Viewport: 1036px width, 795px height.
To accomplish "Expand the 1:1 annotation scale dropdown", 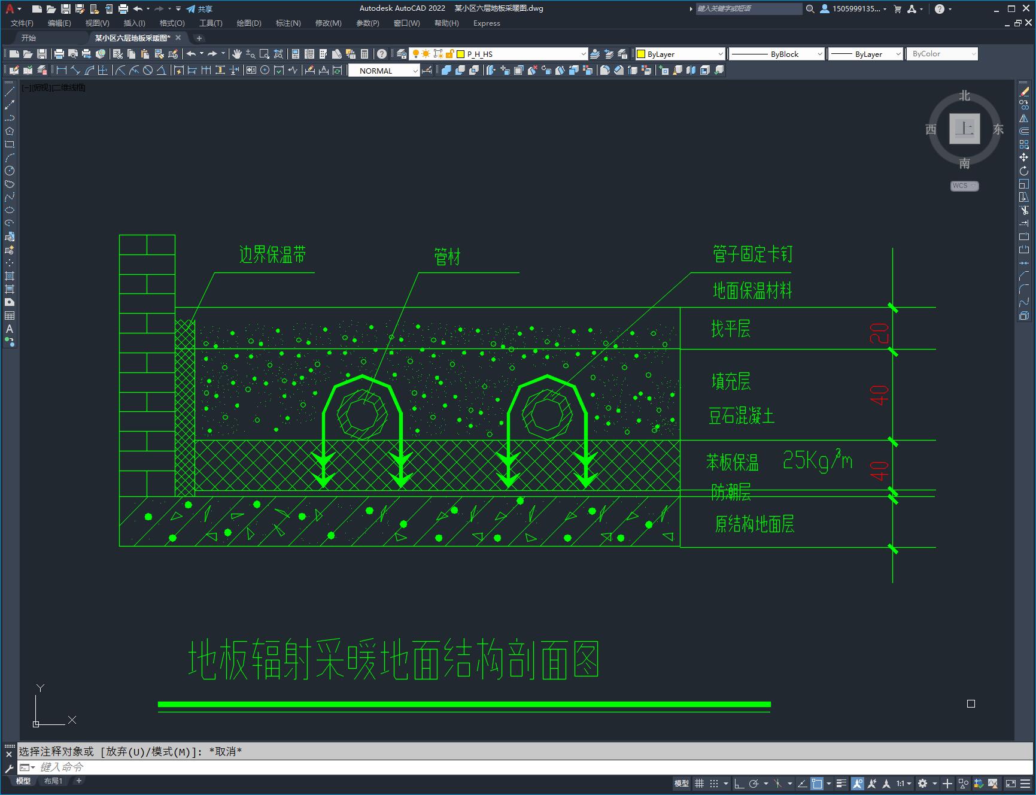I will pyautogui.click(x=904, y=783).
